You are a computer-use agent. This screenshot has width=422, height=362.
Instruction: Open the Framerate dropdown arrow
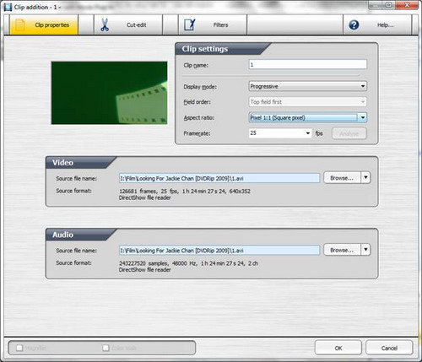pyautogui.click(x=308, y=133)
